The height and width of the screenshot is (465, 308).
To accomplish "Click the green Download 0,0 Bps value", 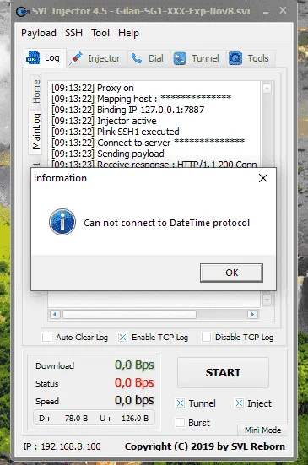I will (134, 365).
